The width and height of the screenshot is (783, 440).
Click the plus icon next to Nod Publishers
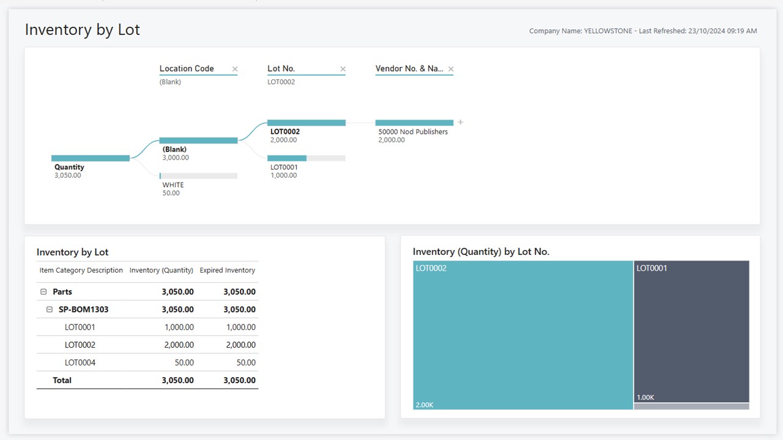coord(461,122)
